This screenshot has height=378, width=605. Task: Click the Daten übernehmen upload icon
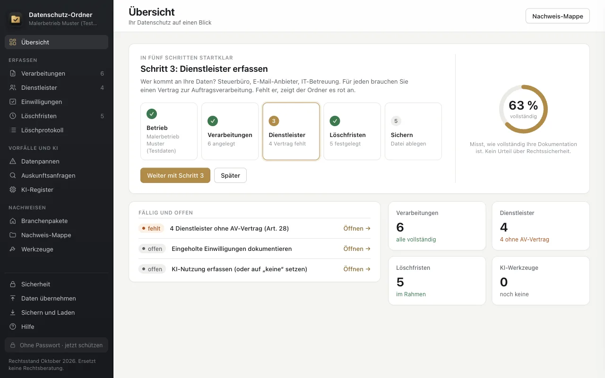click(x=13, y=298)
